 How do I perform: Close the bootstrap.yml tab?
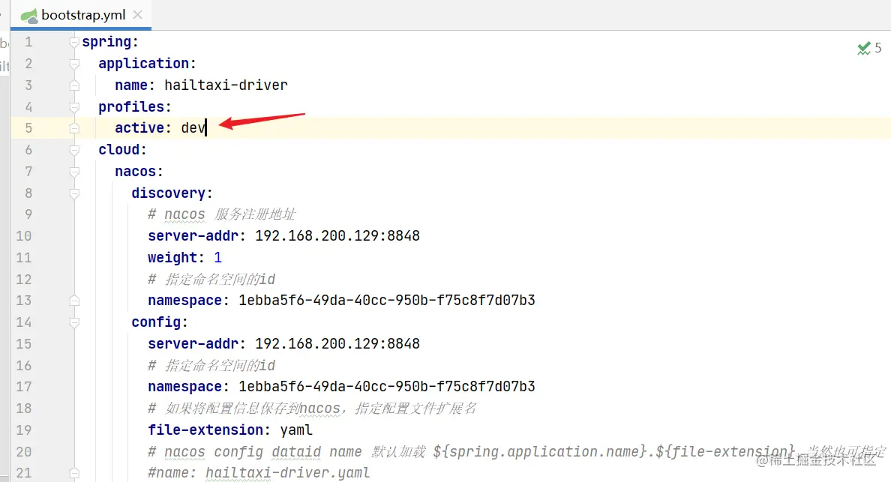coord(137,15)
